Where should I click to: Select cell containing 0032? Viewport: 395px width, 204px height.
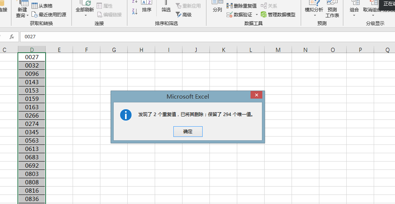(32, 65)
